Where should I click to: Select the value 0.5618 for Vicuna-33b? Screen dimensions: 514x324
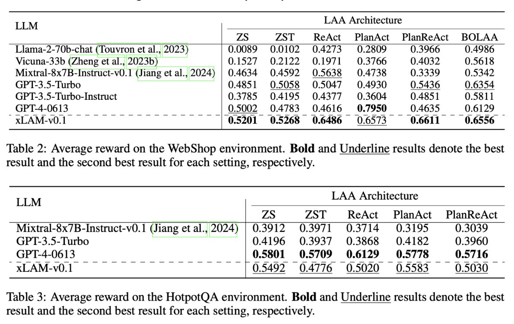coord(479,61)
